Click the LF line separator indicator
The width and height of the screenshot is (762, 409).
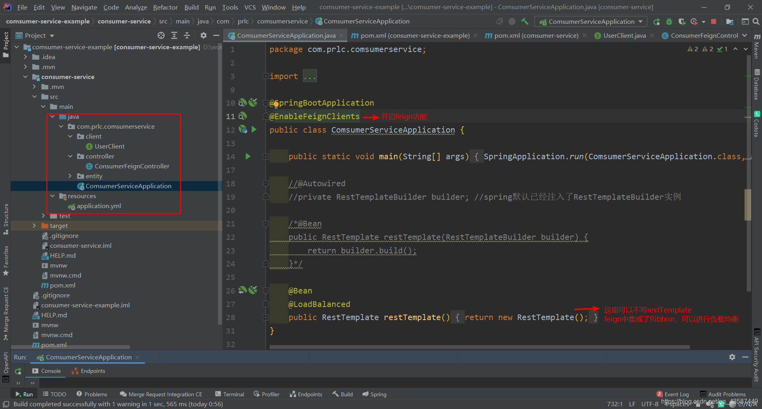tap(632, 404)
